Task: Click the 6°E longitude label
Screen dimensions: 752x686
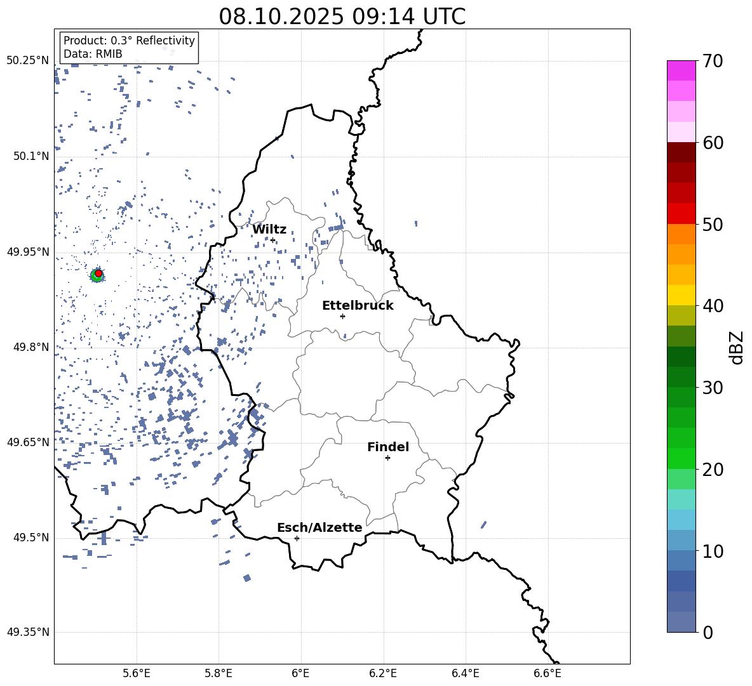Action: [300, 673]
